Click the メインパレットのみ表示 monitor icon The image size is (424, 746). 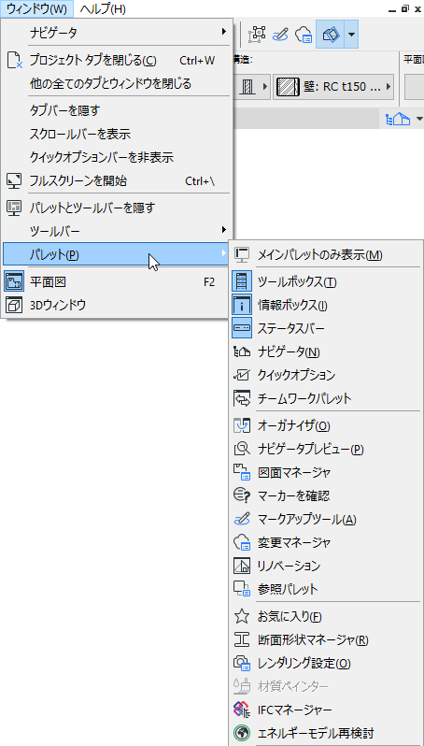coord(242,254)
